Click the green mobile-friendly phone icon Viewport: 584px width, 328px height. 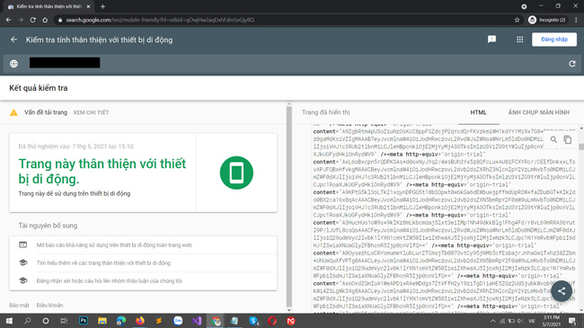(x=236, y=173)
